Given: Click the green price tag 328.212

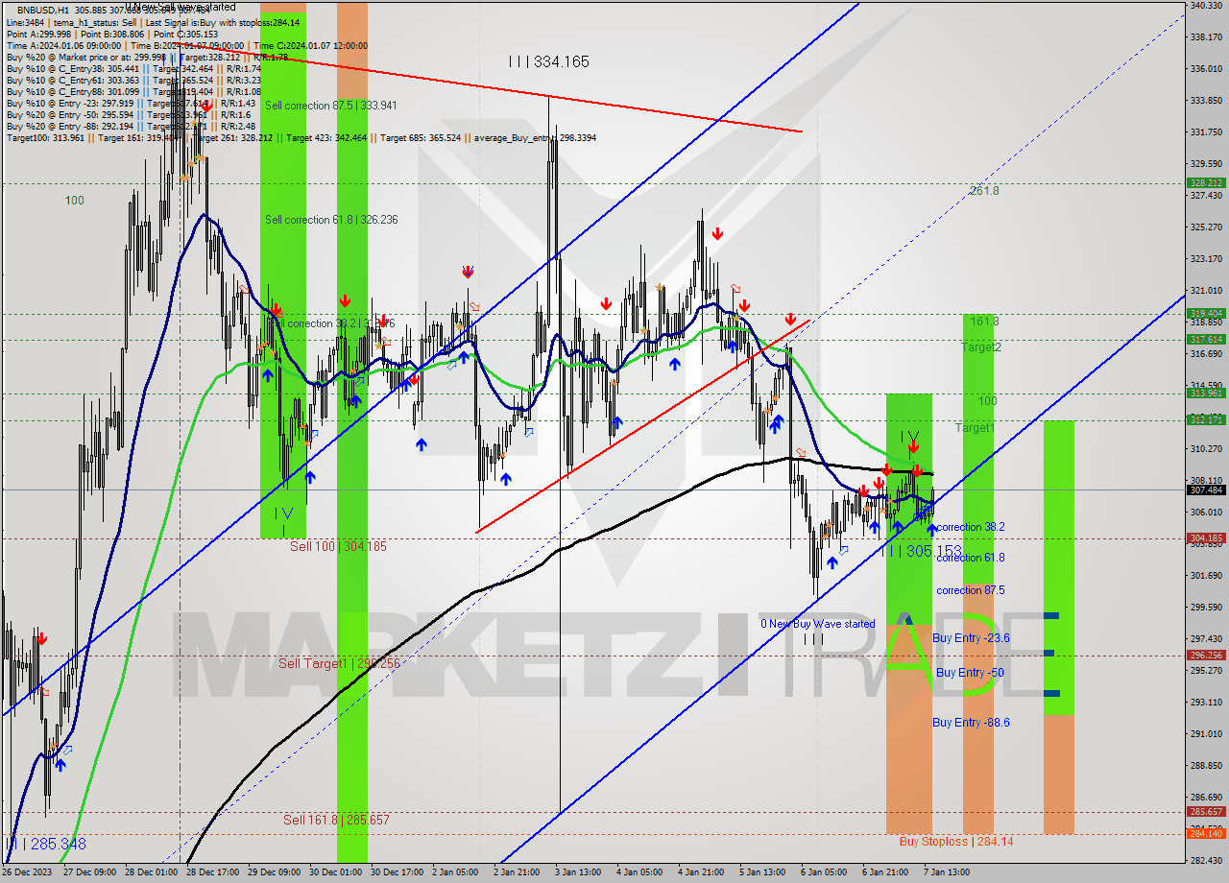Looking at the screenshot, I should tap(1206, 182).
